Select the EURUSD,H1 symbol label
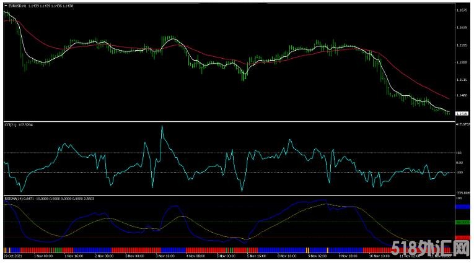Viewport: 474px width, 263px height. pos(18,6)
